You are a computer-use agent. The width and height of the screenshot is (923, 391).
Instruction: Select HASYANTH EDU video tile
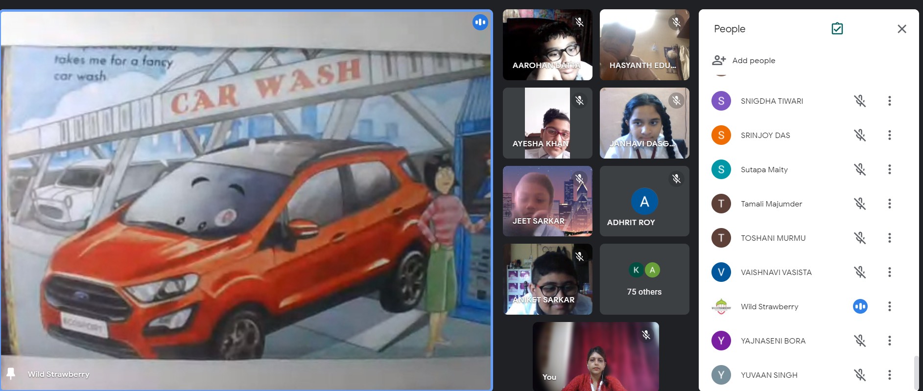coord(644,45)
